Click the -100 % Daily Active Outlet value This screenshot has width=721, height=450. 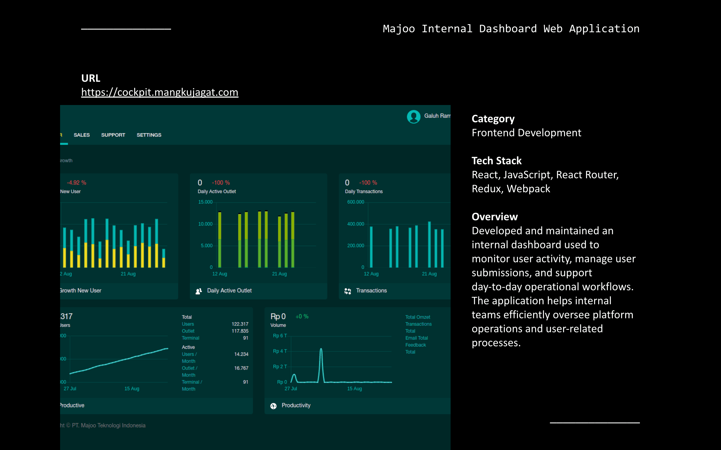[221, 183]
